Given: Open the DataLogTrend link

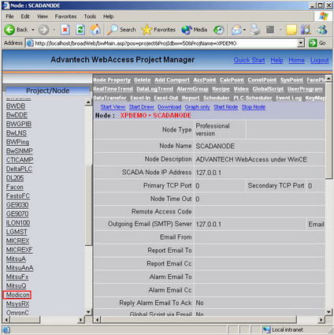Looking at the screenshot, I should (154, 89).
